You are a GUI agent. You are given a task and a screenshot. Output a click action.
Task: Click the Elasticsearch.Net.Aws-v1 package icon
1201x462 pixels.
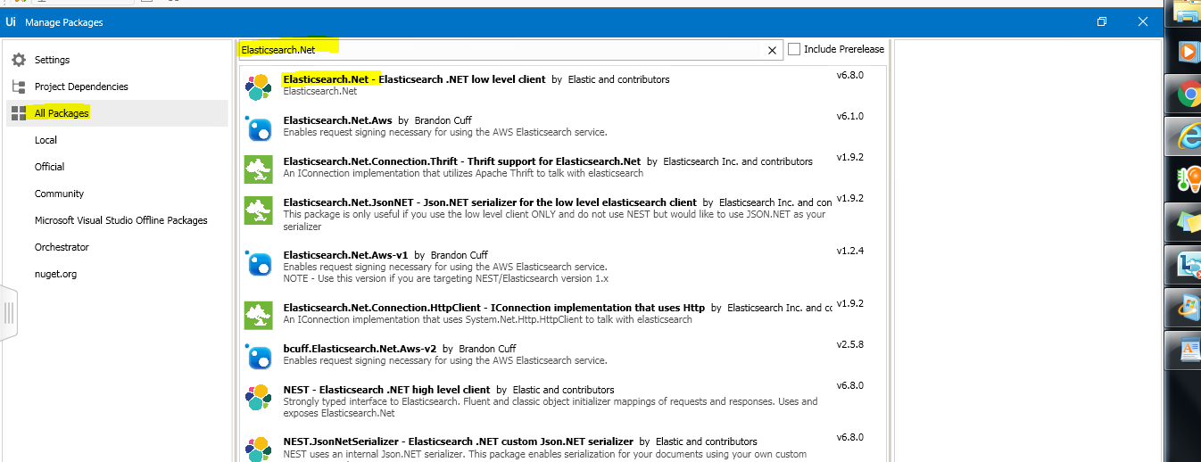coord(259,263)
